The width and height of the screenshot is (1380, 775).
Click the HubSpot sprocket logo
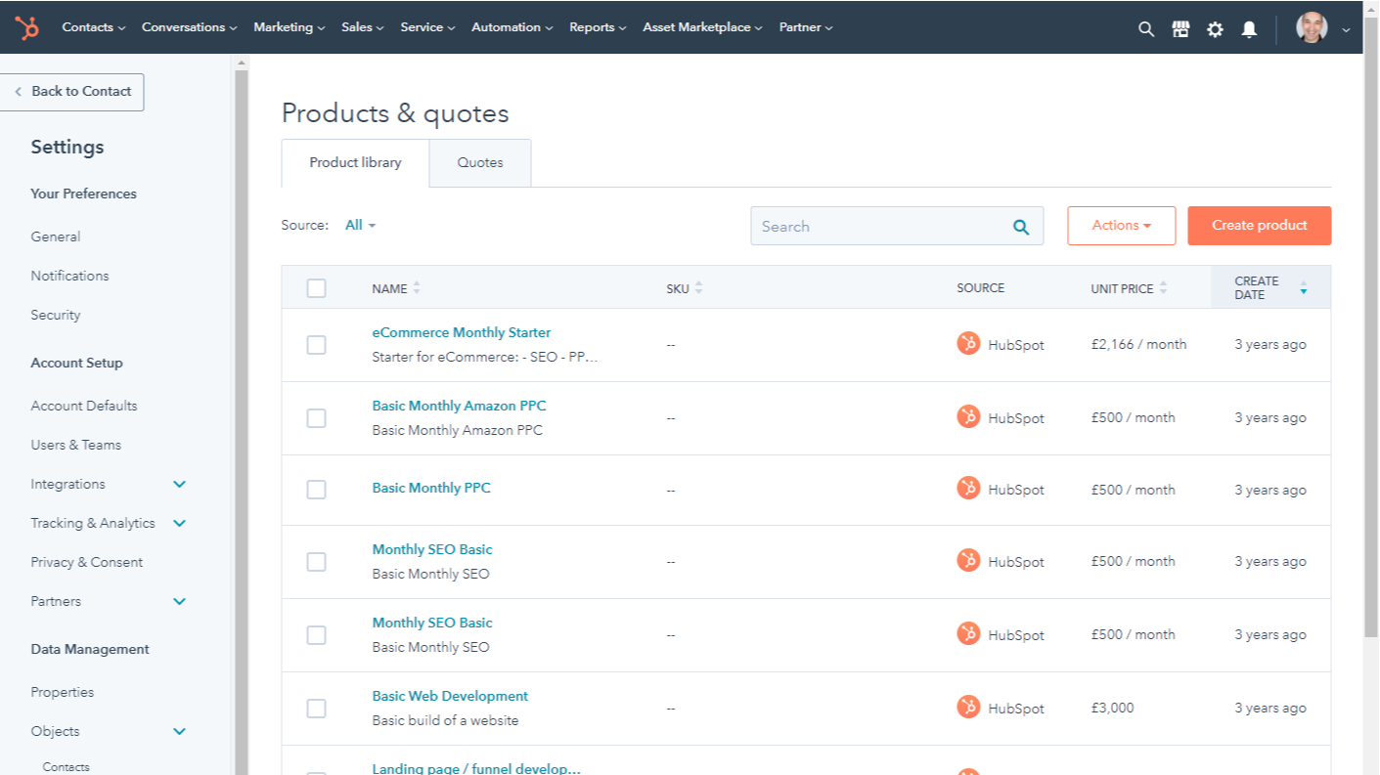coord(26,27)
